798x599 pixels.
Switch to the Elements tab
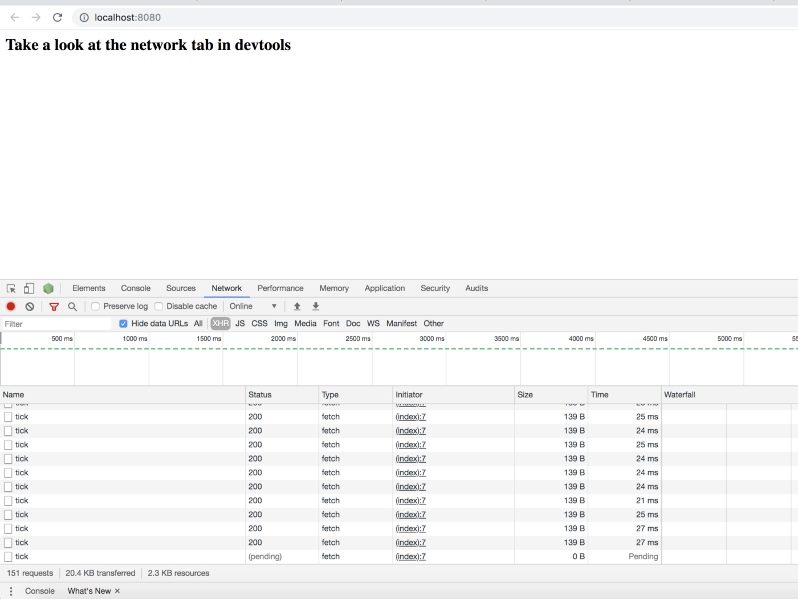(x=89, y=288)
